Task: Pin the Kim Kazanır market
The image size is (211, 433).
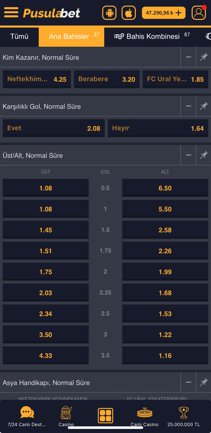Action: point(203,57)
